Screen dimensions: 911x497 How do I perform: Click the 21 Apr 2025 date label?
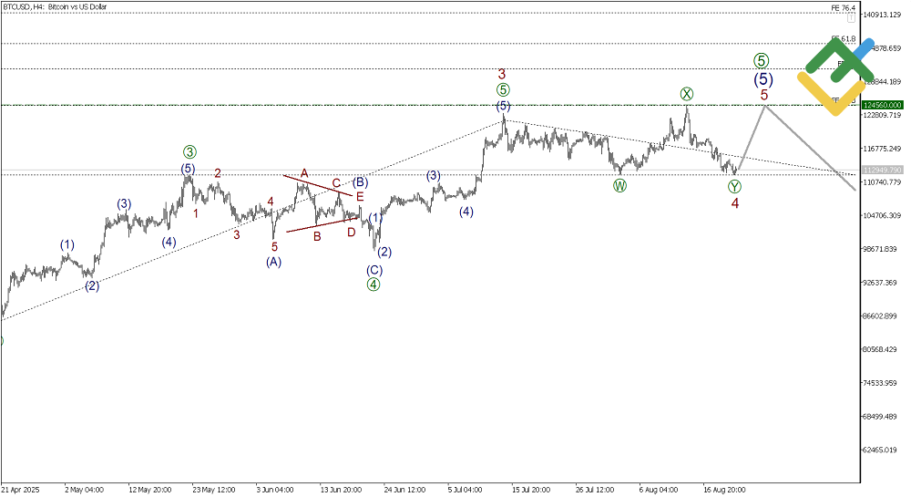click(20, 490)
